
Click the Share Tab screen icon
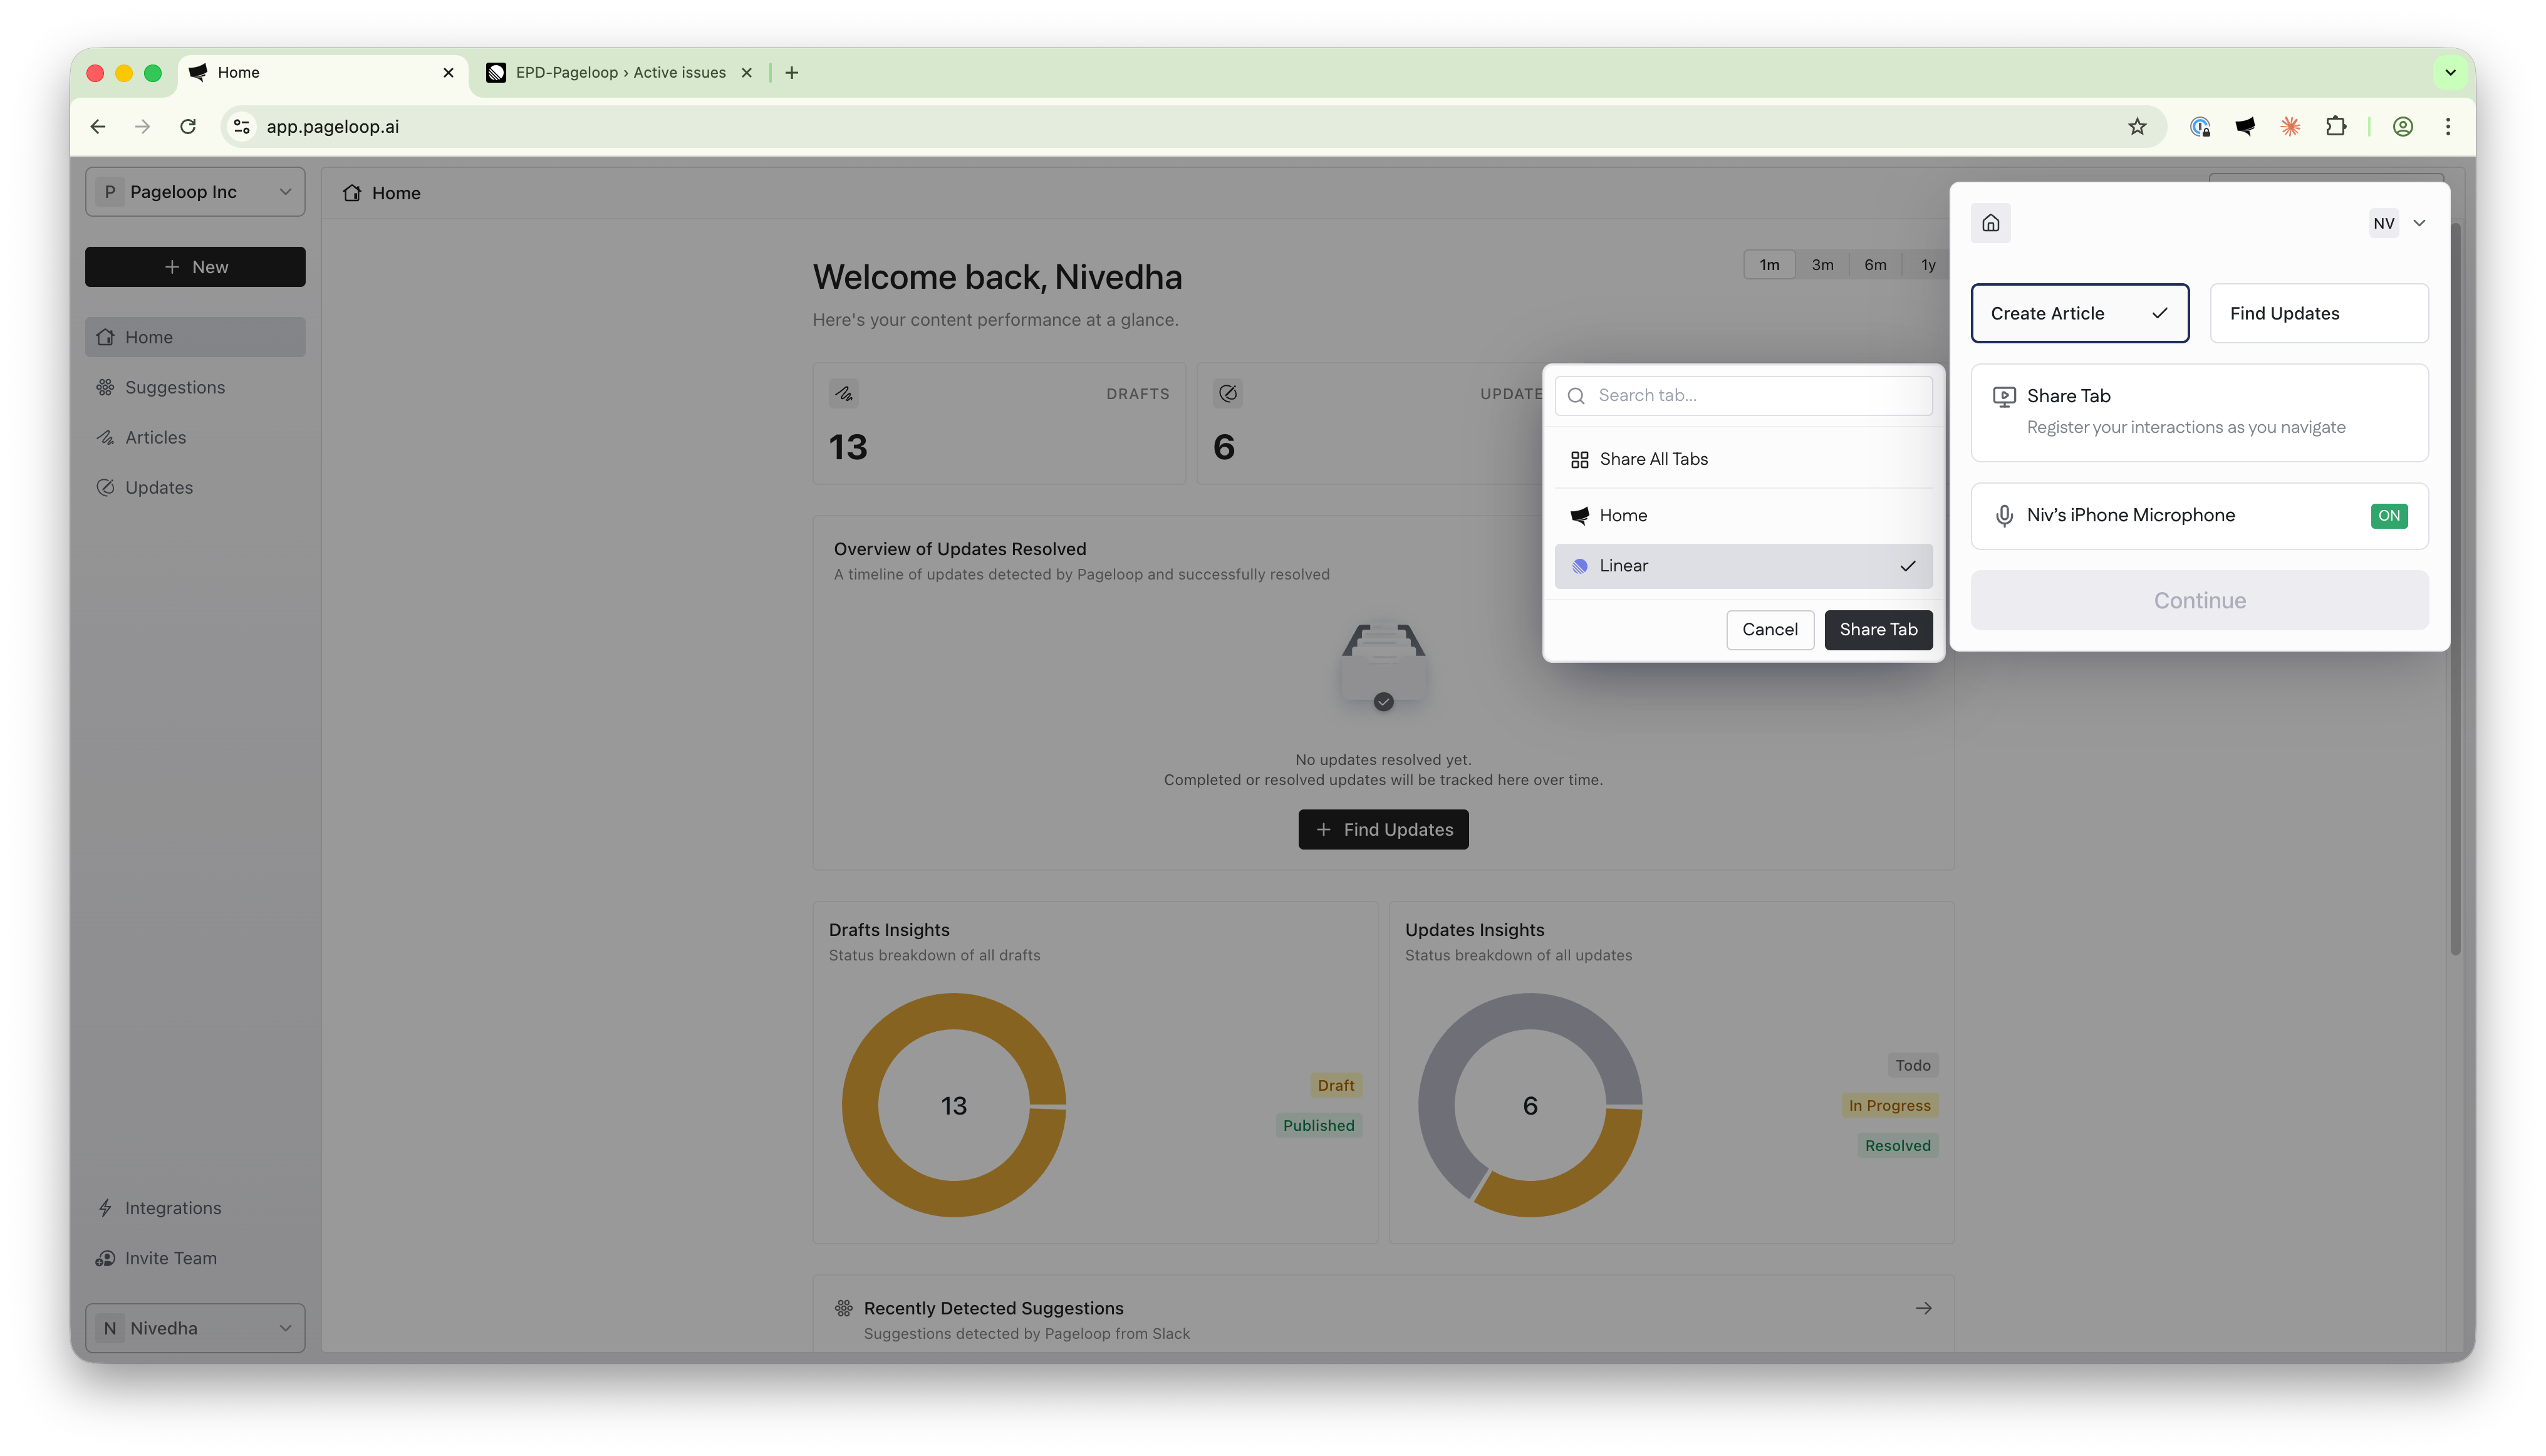[2003, 396]
